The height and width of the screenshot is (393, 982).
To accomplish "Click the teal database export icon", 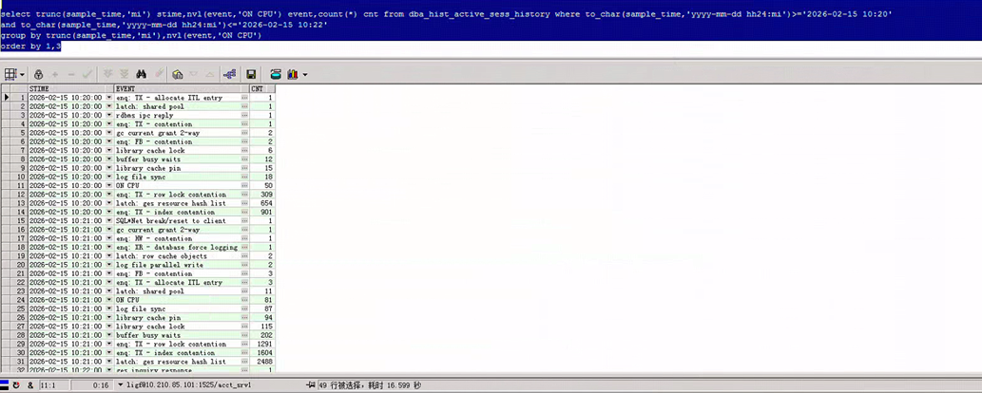I will tap(275, 74).
